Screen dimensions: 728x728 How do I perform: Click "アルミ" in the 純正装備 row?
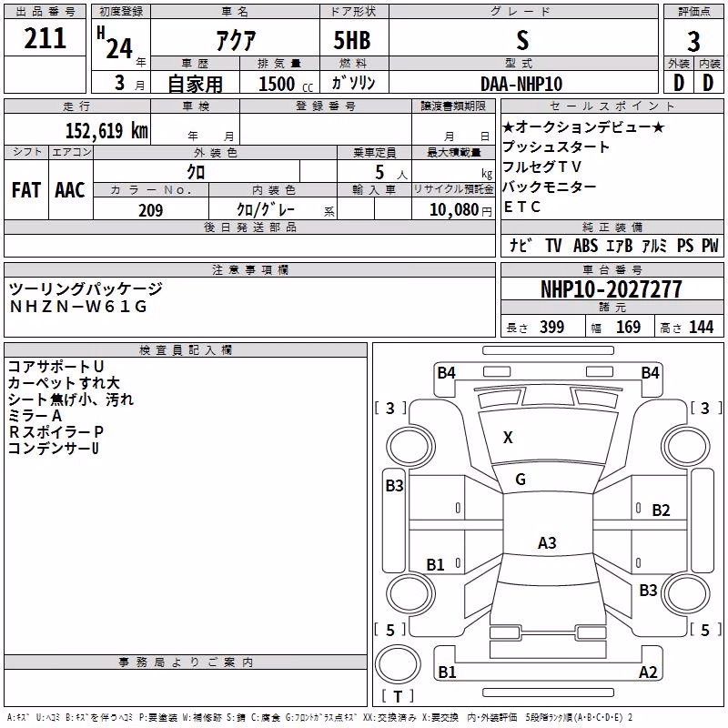point(654,245)
